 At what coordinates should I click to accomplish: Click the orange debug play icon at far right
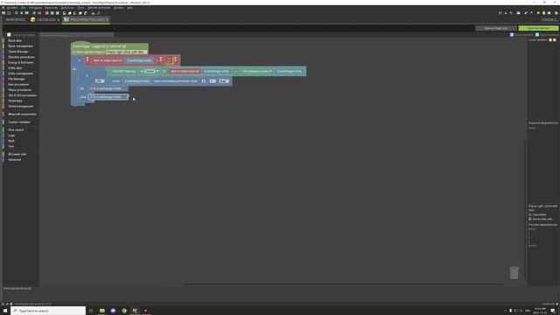pyautogui.click(x=556, y=13)
